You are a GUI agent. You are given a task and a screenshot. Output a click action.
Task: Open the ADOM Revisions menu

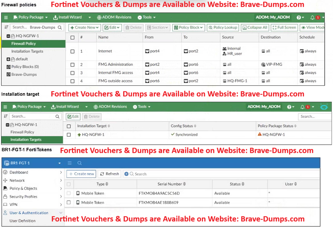pos(114,17)
